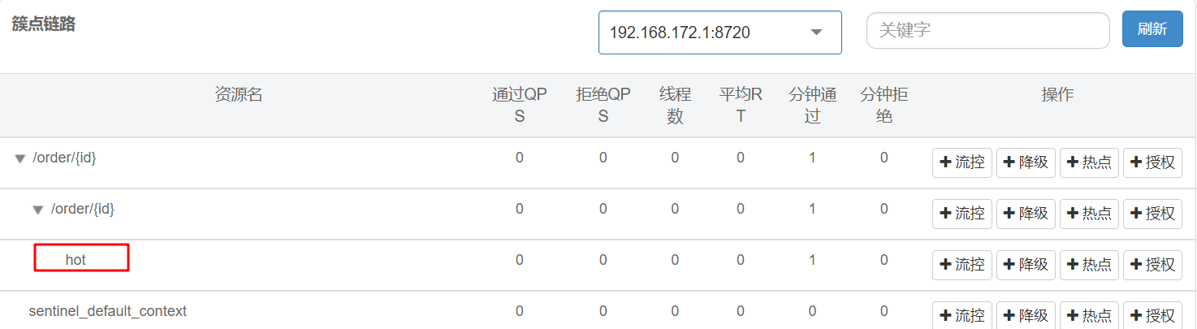Add 授权 rule for top /order/{id} row
The width and height of the screenshot is (1197, 329).
click(1152, 162)
